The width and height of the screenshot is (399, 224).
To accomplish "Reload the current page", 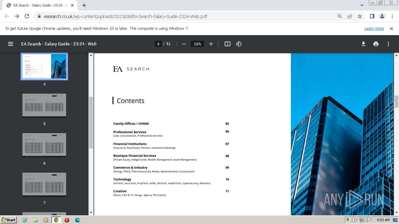I will click(27, 16).
